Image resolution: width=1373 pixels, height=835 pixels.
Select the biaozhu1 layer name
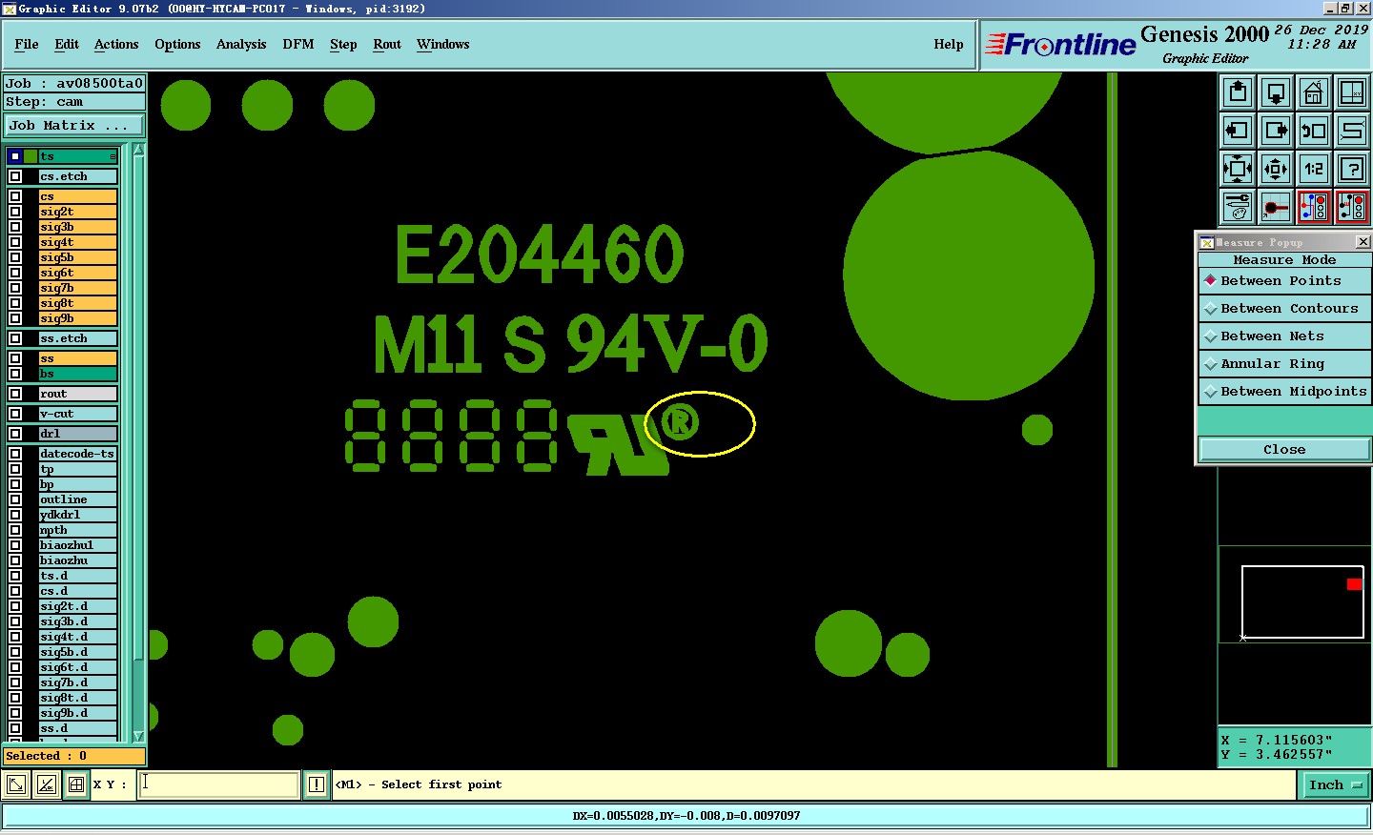pos(78,545)
